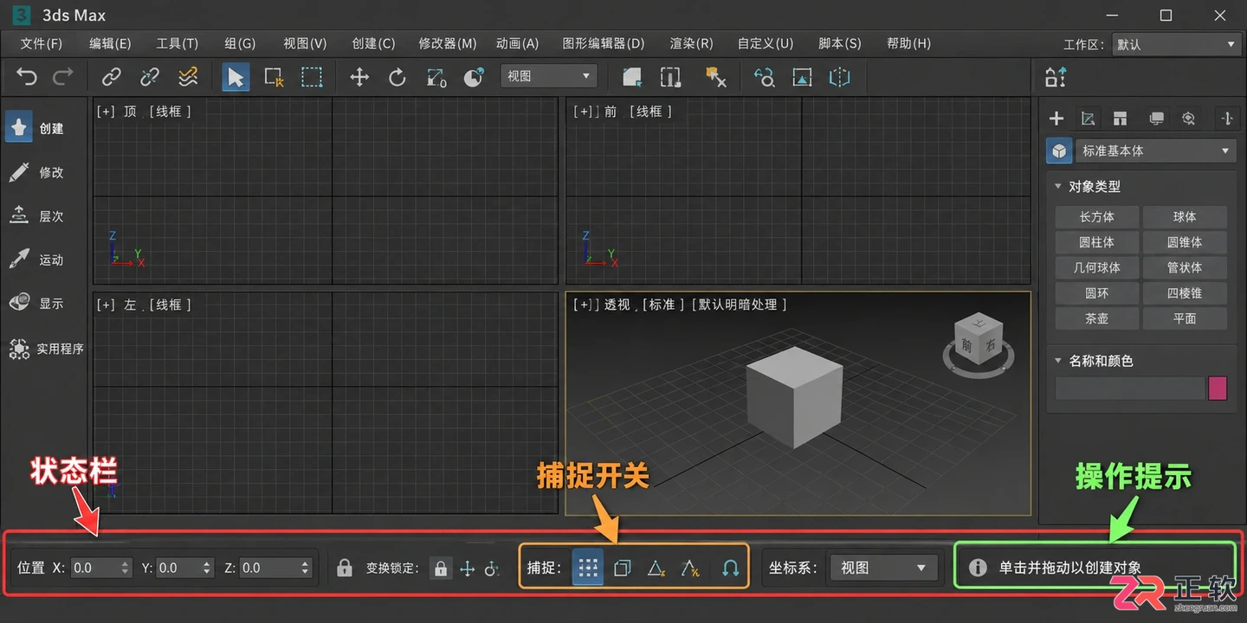The height and width of the screenshot is (623, 1247).
Task: Activate the Select and Move tool
Action: tap(359, 77)
